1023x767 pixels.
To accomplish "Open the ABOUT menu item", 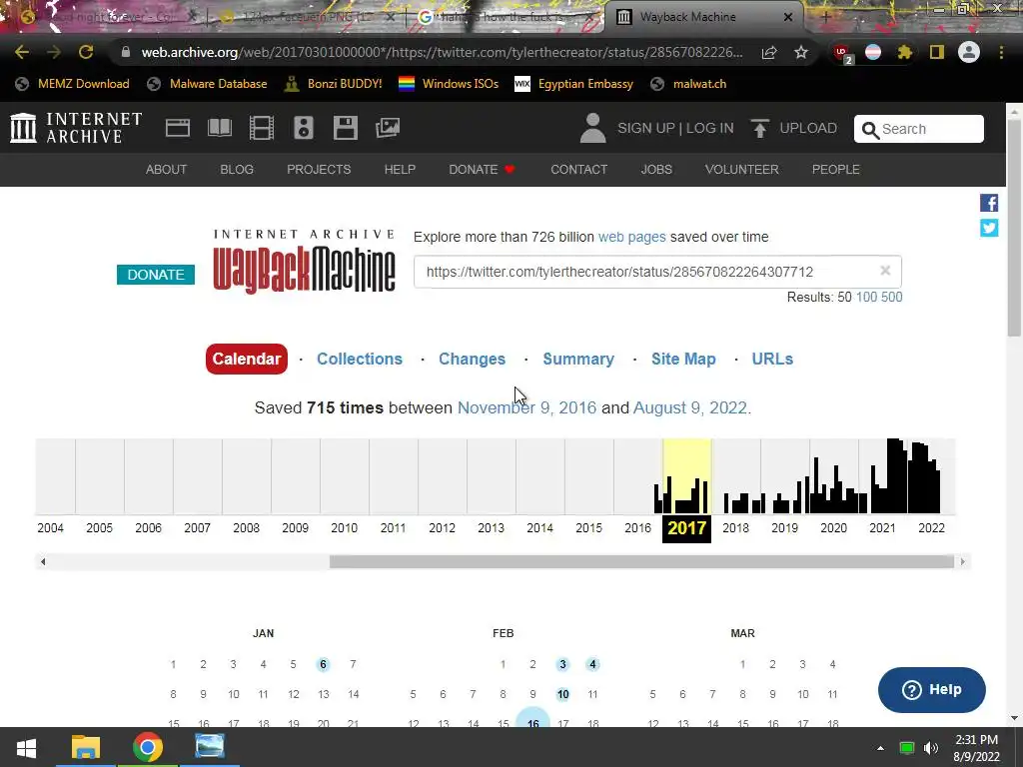I will [x=166, y=170].
